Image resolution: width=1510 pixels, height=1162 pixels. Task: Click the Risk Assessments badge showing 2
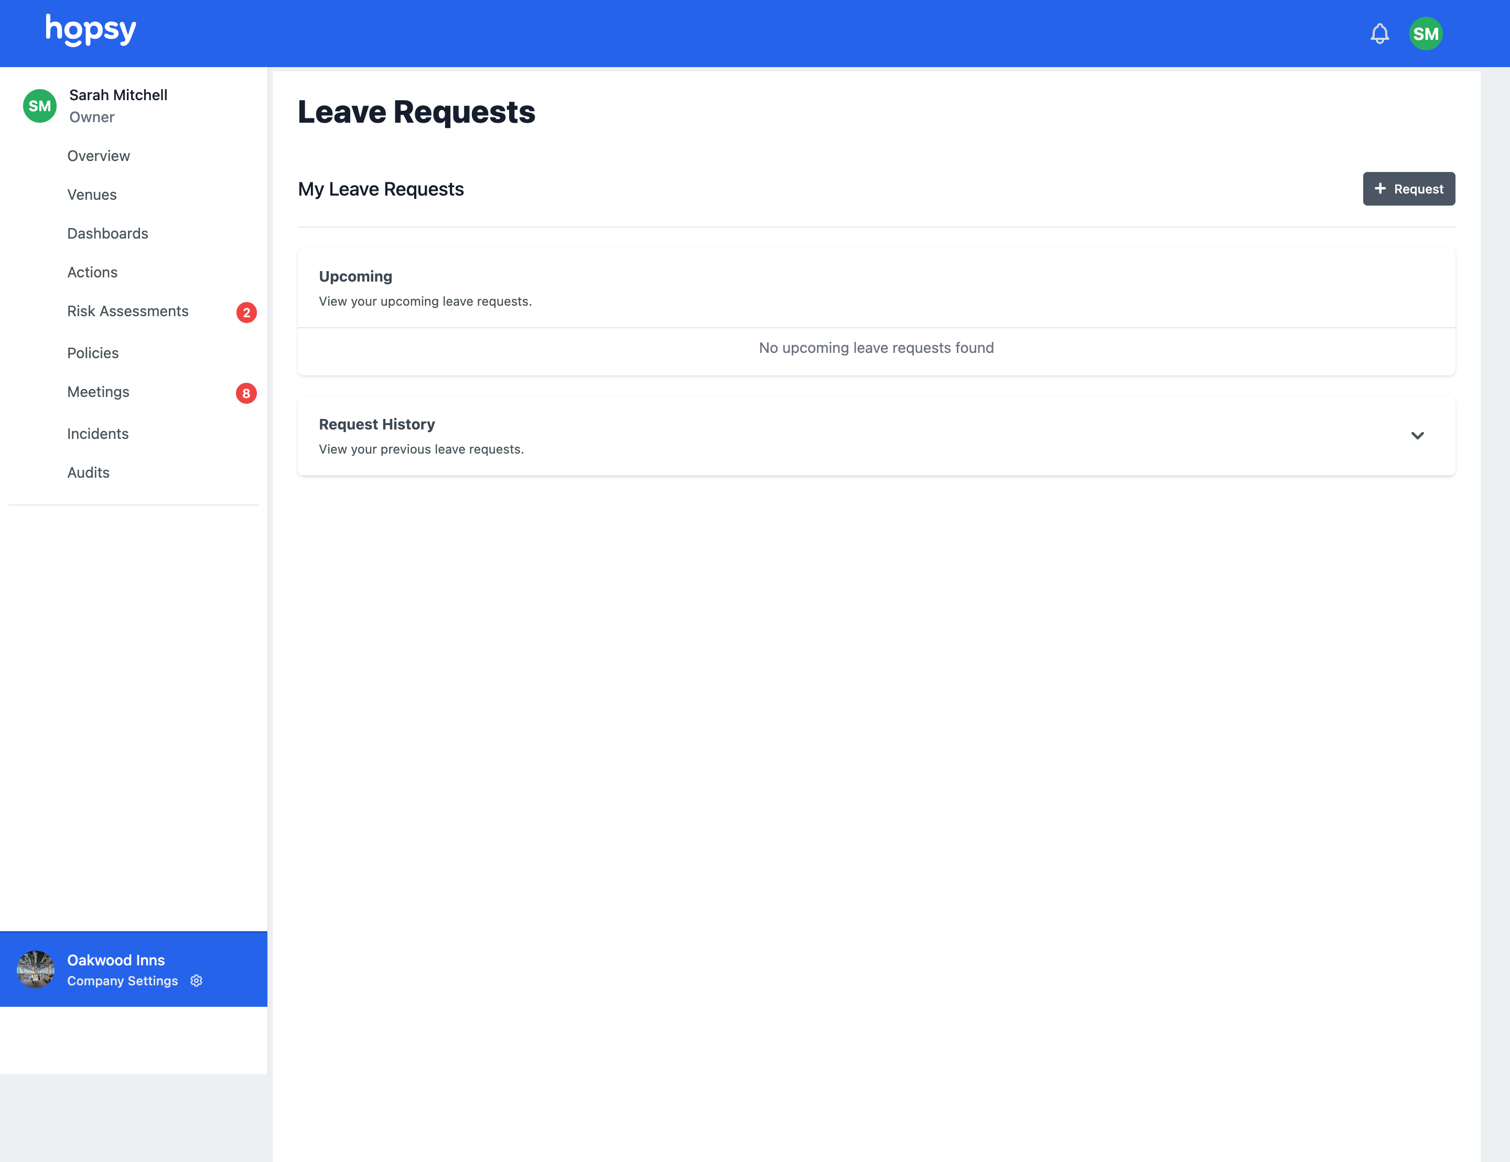[246, 313]
